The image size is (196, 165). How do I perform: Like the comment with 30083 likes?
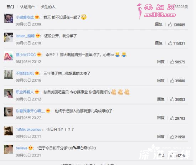coord(172,99)
